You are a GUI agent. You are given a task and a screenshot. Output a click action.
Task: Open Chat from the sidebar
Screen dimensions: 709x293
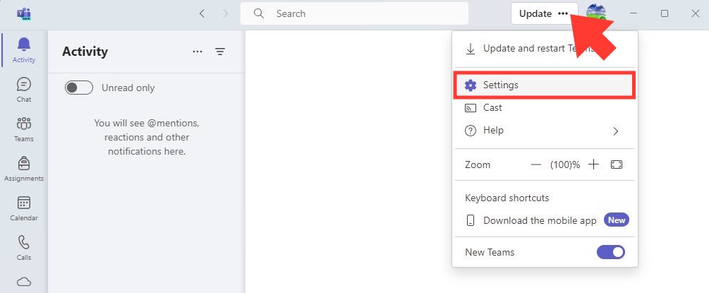click(23, 89)
